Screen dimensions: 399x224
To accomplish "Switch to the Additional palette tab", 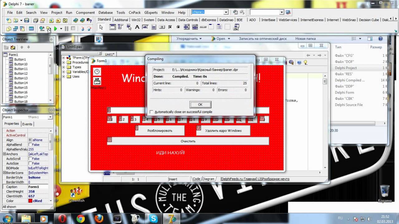I will click(x=121, y=20).
